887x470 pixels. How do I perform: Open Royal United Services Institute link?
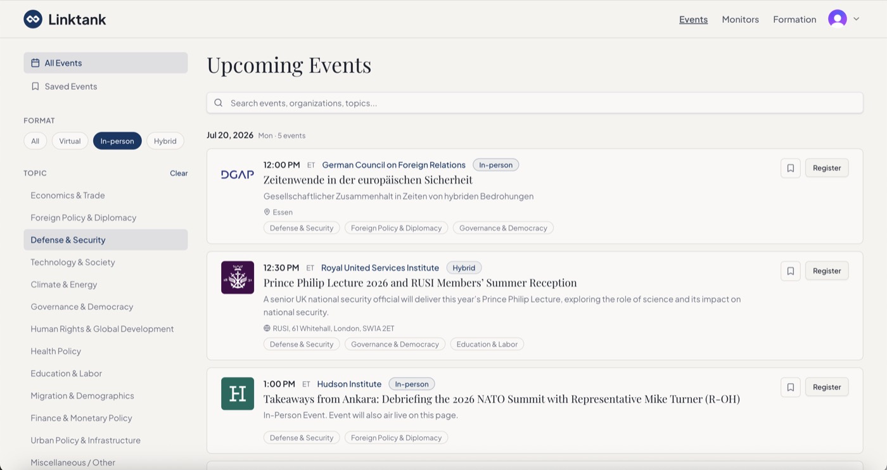(x=380, y=267)
